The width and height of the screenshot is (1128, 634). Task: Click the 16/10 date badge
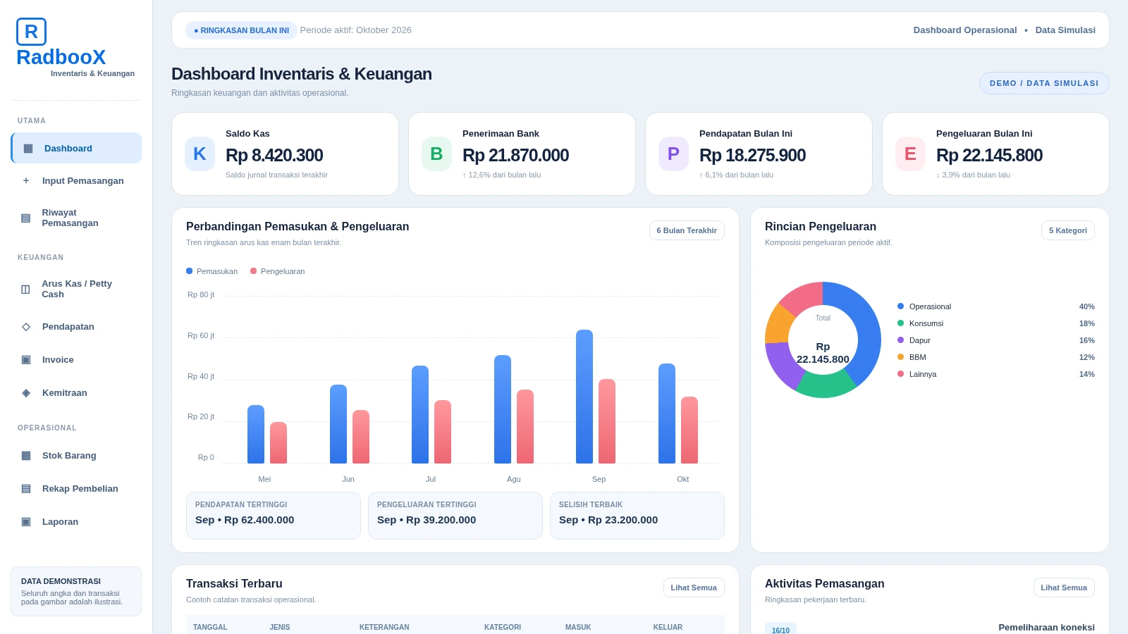point(780,629)
